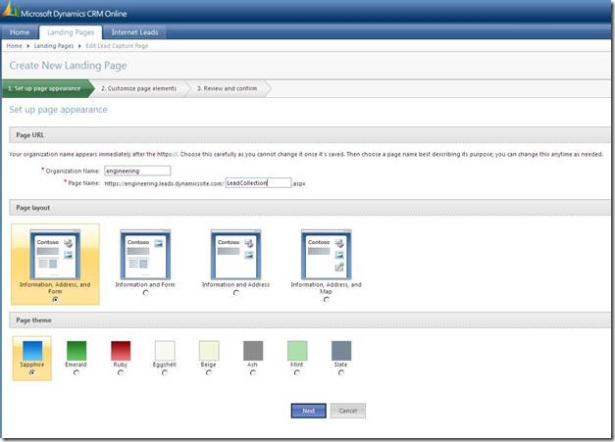Choose the Information and Form layout image
The width and height of the screenshot is (615, 442).
145,255
